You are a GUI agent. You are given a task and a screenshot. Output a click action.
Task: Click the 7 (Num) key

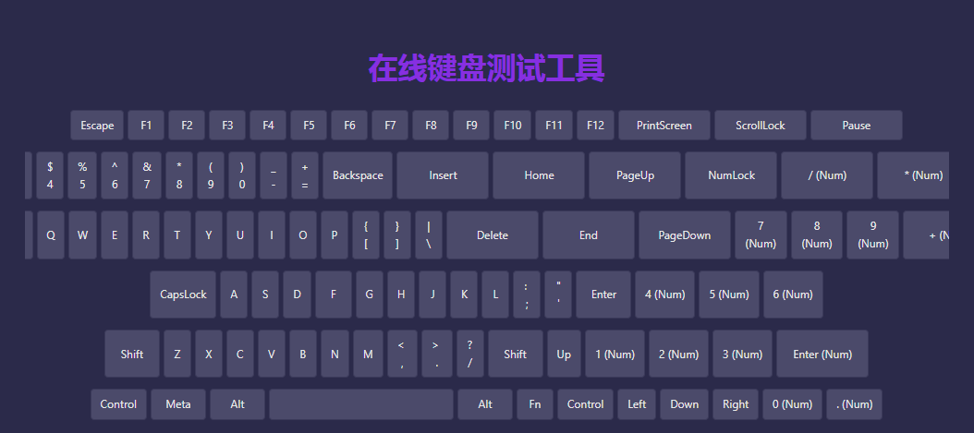761,235
